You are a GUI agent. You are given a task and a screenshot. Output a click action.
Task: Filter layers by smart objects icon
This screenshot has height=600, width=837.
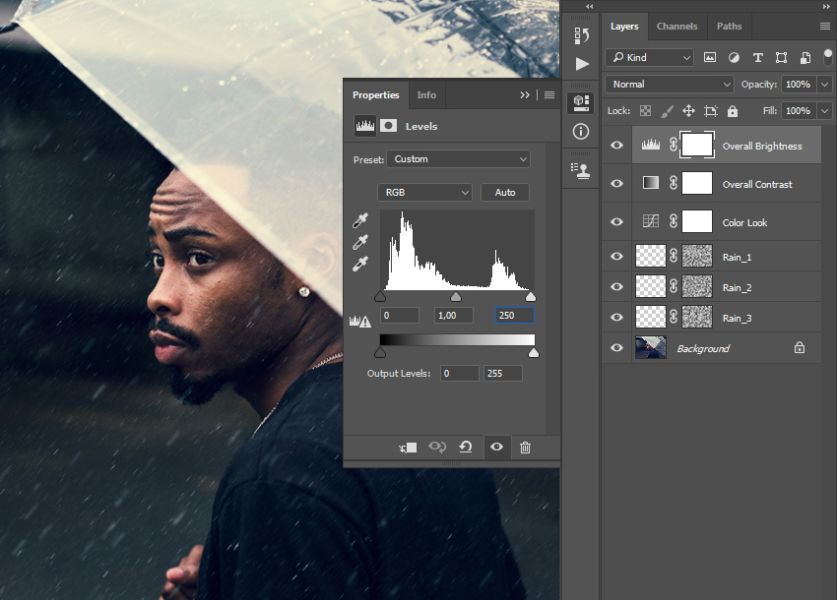pyautogui.click(x=805, y=58)
